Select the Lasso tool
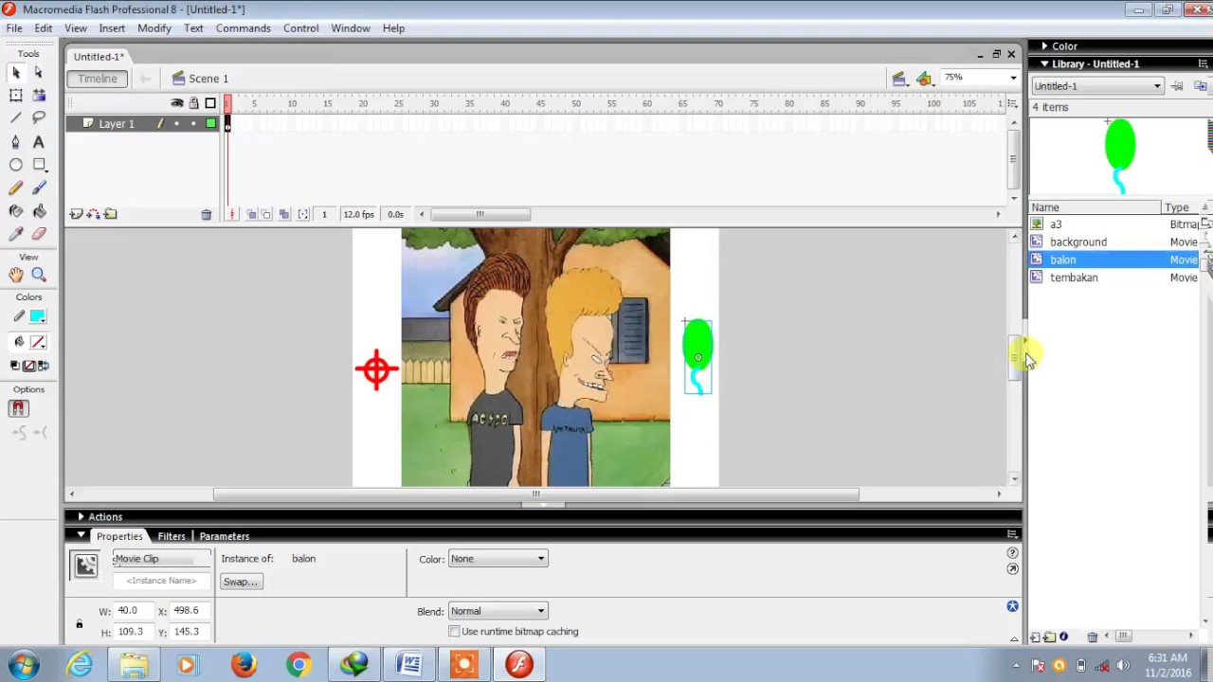 (x=39, y=118)
